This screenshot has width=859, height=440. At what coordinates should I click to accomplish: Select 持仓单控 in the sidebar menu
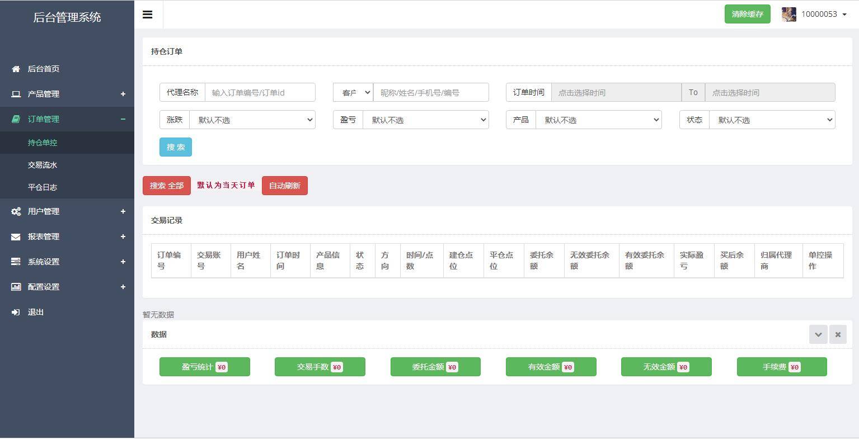[42, 143]
